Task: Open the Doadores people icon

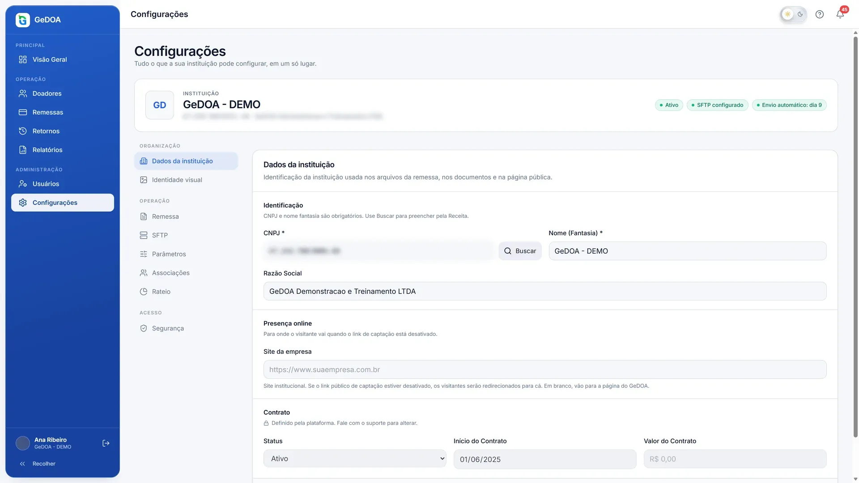Action: [23, 93]
